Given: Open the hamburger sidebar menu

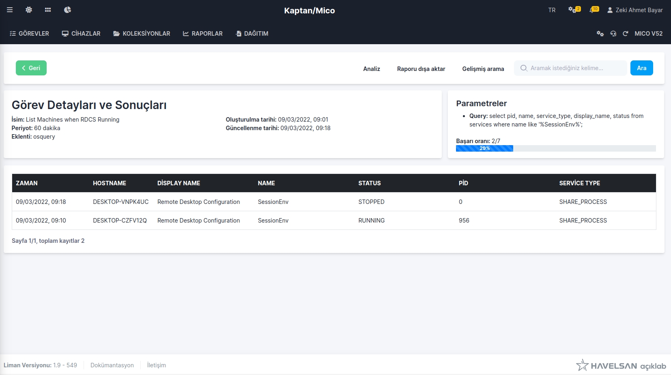Looking at the screenshot, I should pyautogui.click(x=10, y=10).
